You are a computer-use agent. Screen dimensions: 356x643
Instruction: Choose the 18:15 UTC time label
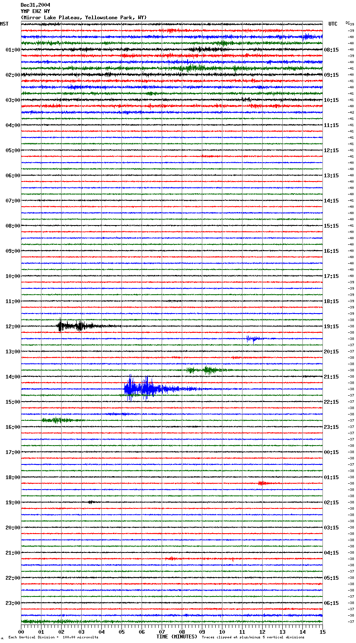331,301
